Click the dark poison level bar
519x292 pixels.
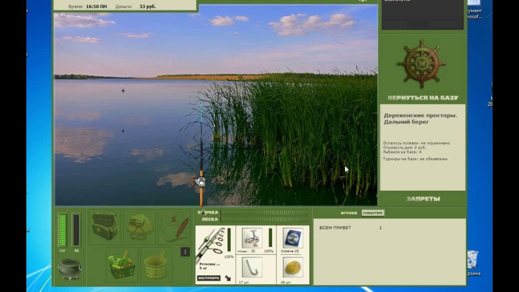(x=76, y=230)
